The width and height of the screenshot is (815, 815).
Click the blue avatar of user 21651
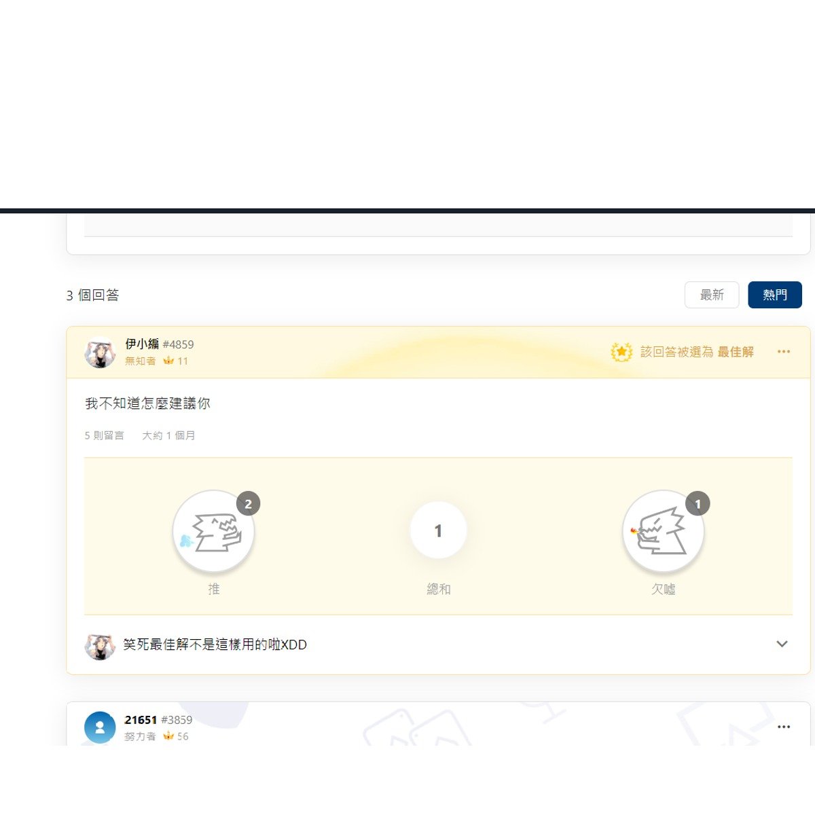100,727
